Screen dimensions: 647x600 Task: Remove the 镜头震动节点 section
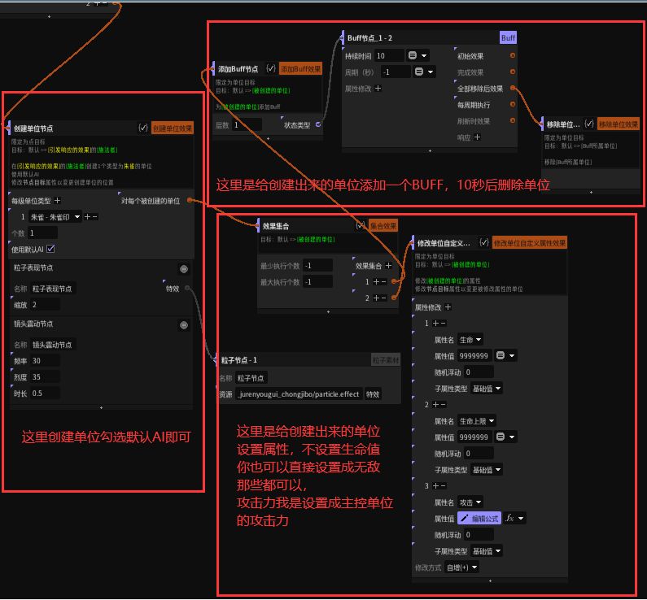pyautogui.click(x=184, y=325)
